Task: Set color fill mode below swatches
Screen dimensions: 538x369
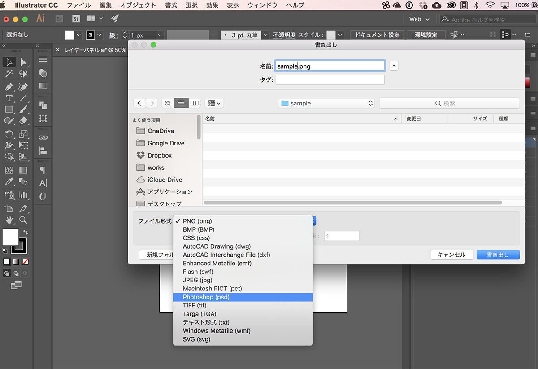Action: [7, 262]
